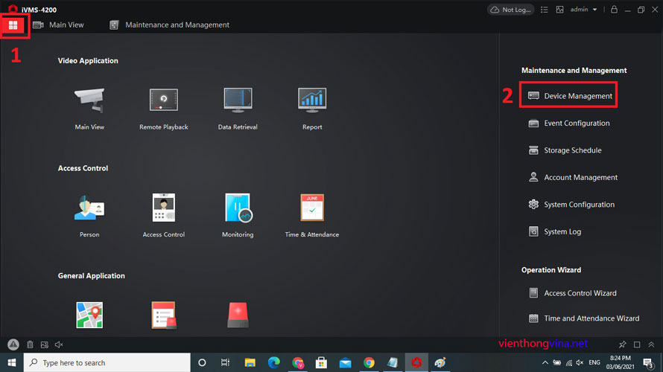Viewport: 663px width, 372px height.
Task: Expand the admin user dropdown
Action: click(x=594, y=10)
